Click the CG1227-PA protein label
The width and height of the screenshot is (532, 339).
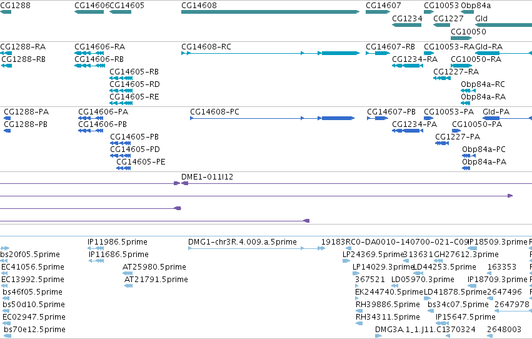458,137
